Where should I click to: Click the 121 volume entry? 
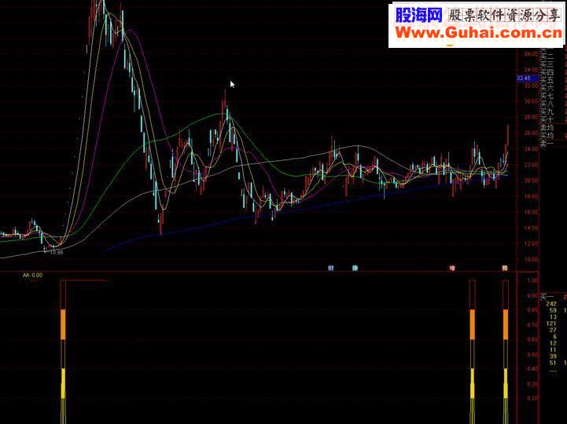point(551,323)
